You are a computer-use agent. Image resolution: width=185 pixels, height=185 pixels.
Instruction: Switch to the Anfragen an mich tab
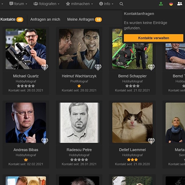tap(45, 19)
